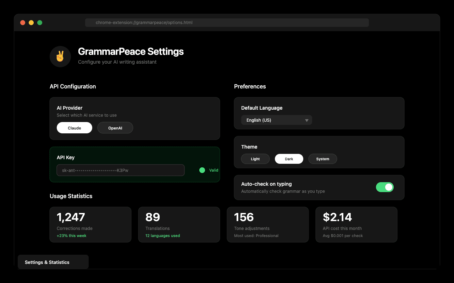454x283 pixels.
Task: Click the Corrections made statistics card
Action: click(90, 224)
